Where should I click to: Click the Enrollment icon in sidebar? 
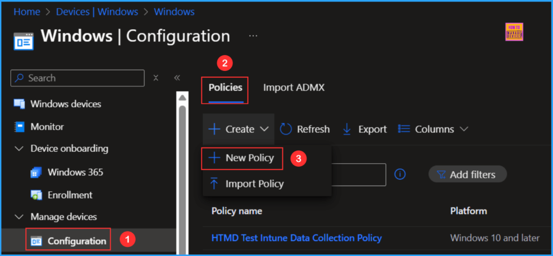37,195
